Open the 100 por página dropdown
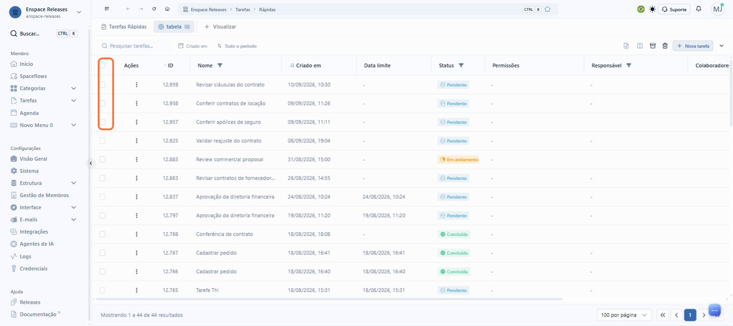The width and height of the screenshot is (733, 326). click(625, 315)
